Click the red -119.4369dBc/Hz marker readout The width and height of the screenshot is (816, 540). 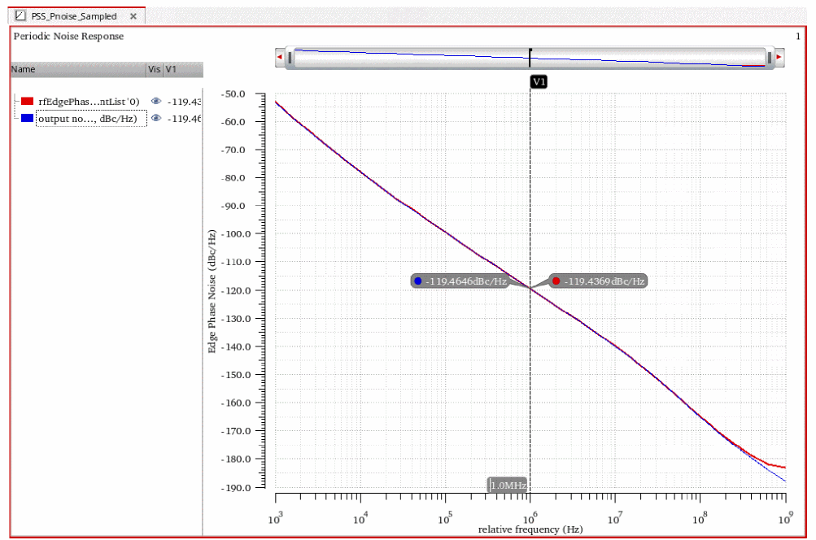pyautogui.click(x=599, y=281)
